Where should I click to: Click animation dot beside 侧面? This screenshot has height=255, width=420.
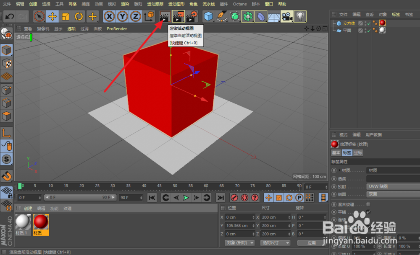pos(334,194)
